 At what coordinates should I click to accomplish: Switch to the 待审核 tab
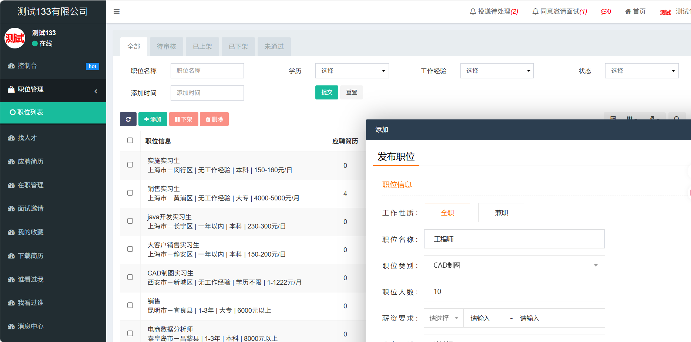(x=166, y=47)
